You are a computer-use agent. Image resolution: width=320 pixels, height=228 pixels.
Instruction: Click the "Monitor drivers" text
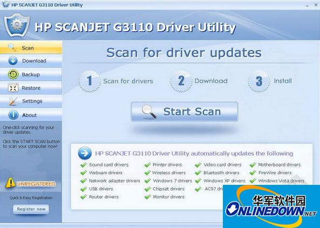(169, 197)
